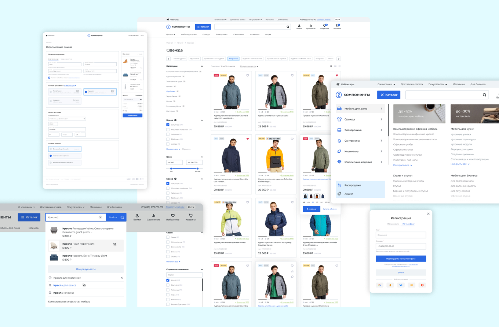Clear the Кресло search field with X icon

pyautogui.click(x=101, y=217)
